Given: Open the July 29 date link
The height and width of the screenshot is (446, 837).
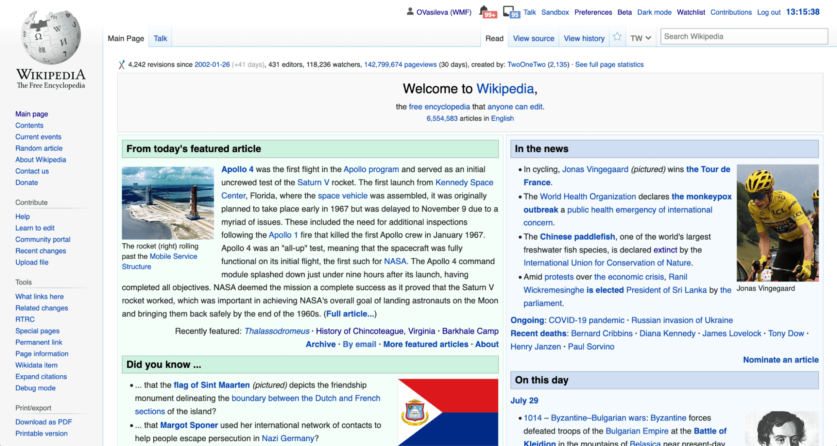Looking at the screenshot, I should click(524, 400).
